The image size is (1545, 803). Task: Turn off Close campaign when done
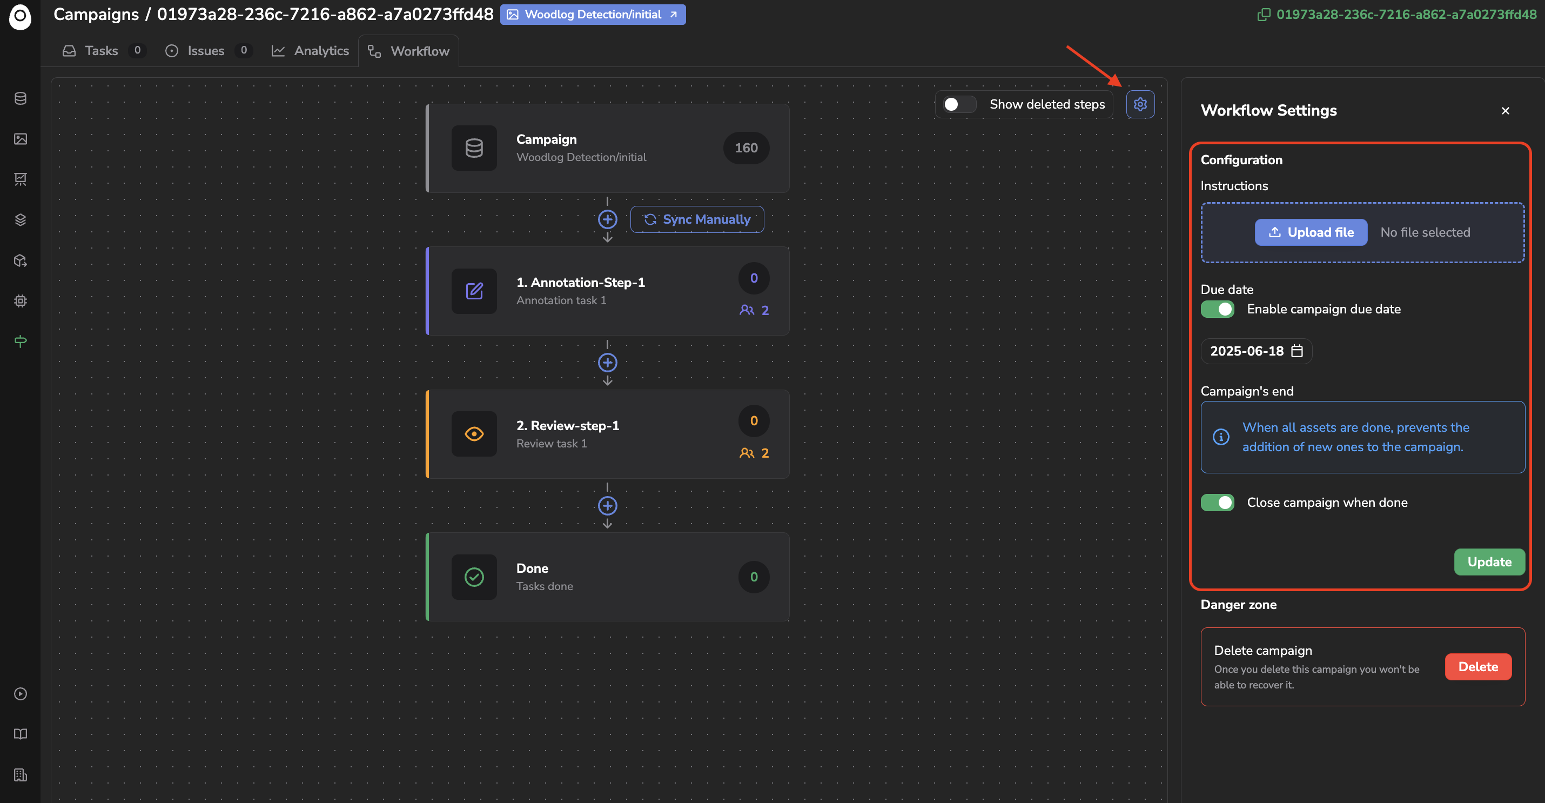pyautogui.click(x=1217, y=503)
